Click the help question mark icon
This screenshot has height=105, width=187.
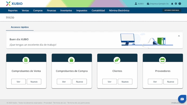(x=180, y=4)
